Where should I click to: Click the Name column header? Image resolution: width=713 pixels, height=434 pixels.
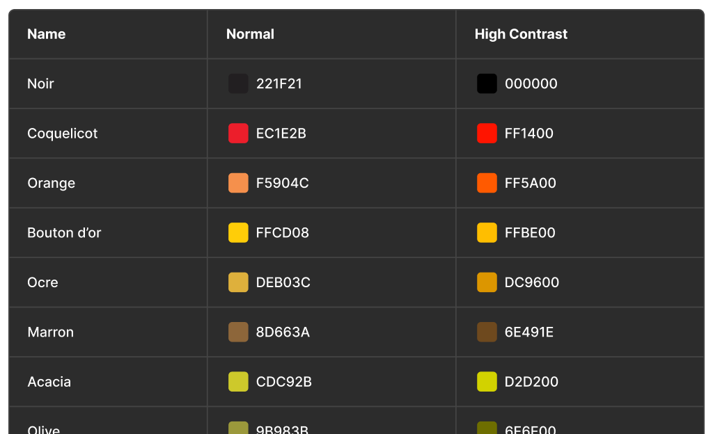click(x=47, y=34)
